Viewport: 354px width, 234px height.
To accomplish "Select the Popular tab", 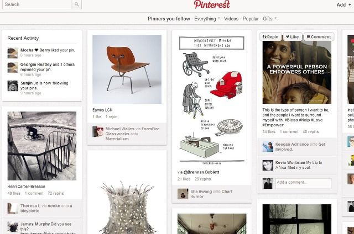I will (x=251, y=19).
